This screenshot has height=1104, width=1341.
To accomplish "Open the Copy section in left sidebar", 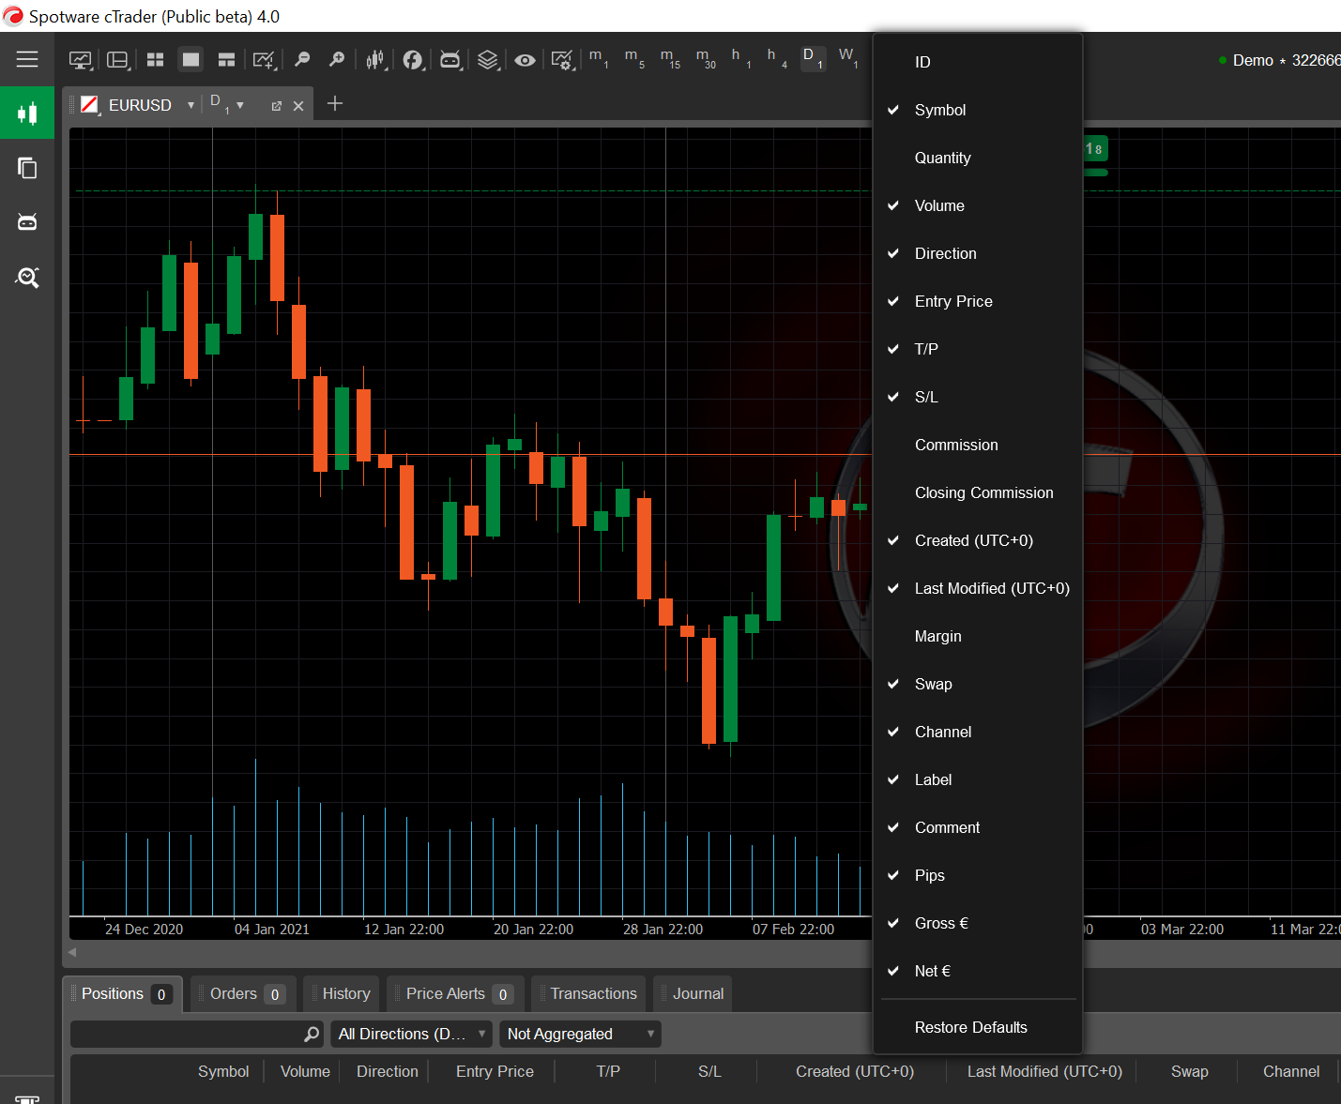I will (x=27, y=168).
